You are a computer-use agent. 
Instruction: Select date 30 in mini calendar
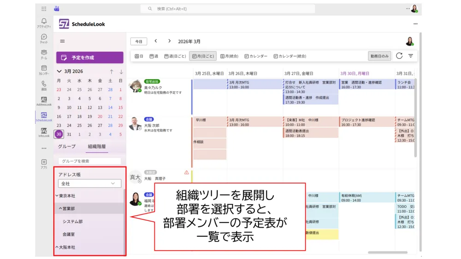pos(59,134)
